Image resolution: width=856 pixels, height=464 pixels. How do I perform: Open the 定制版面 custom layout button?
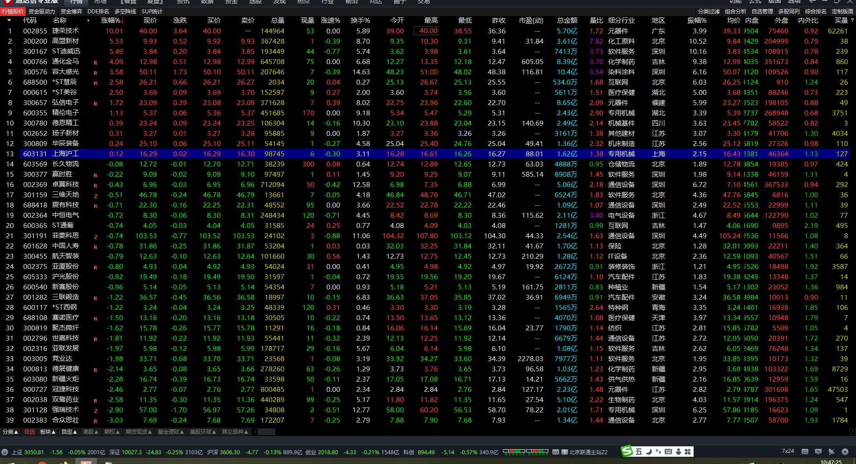pos(843,11)
